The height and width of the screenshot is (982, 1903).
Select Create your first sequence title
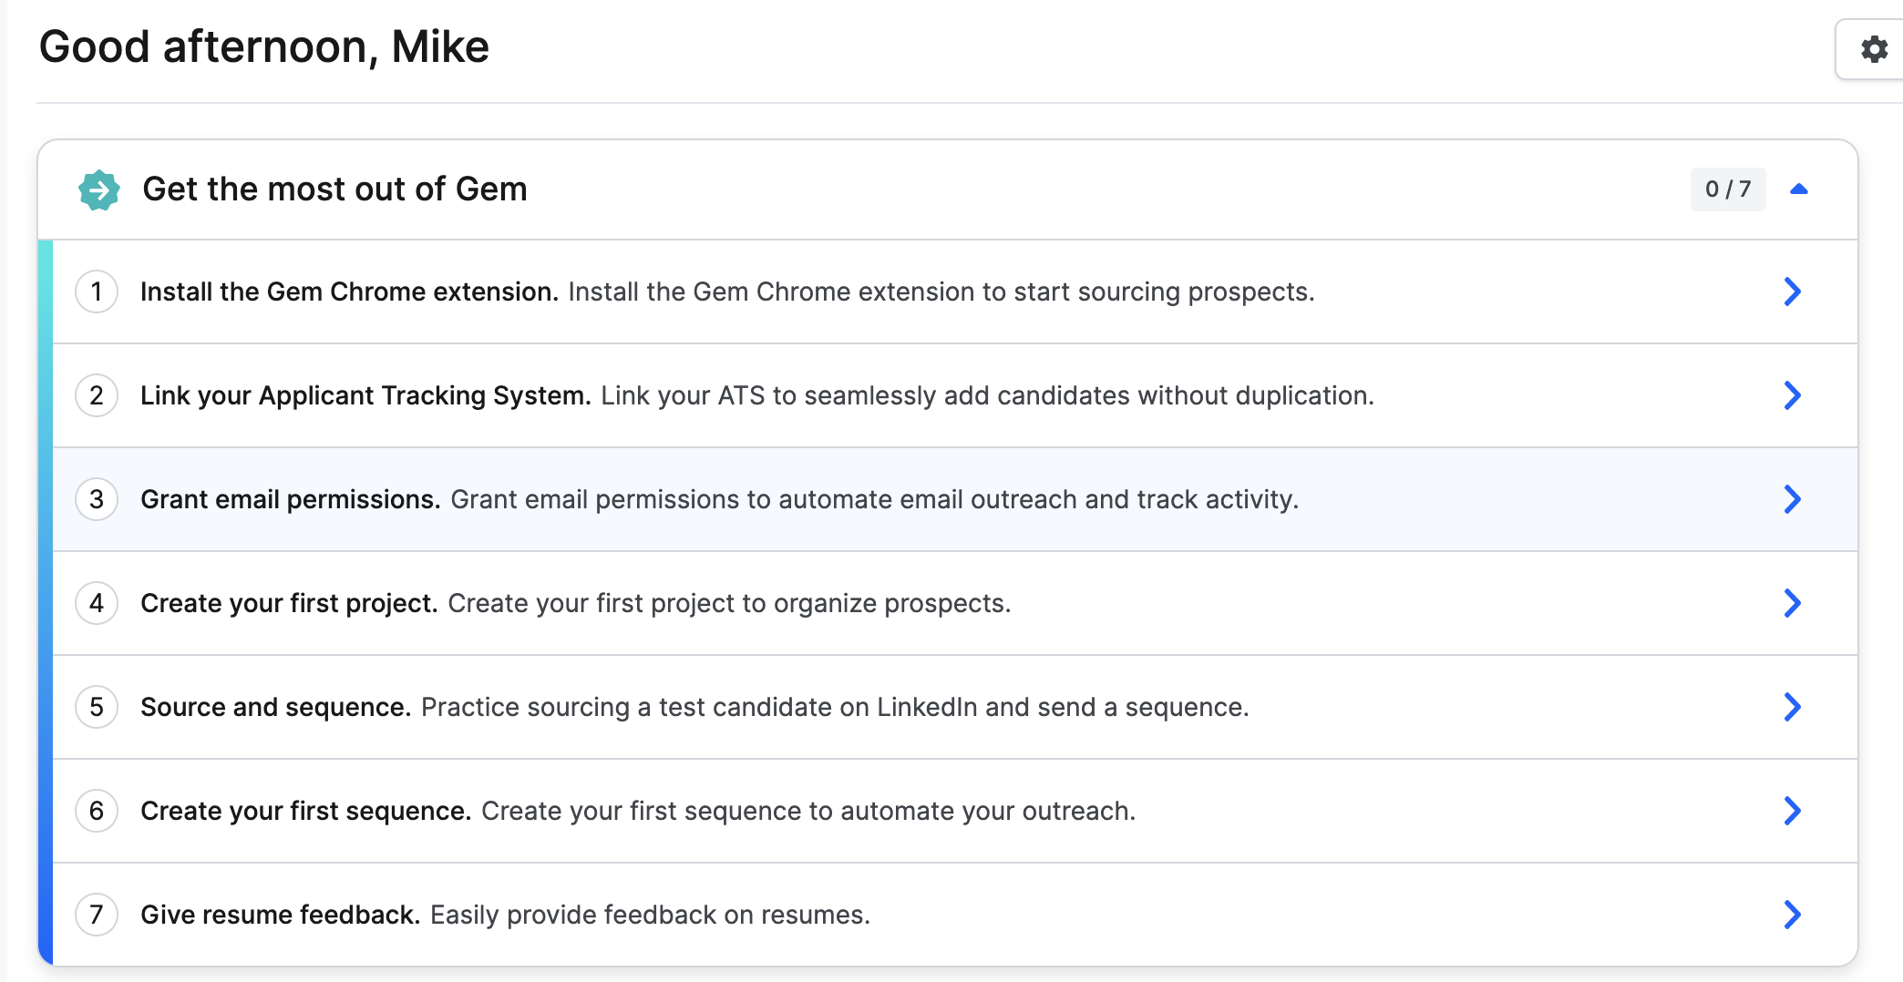(x=305, y=811)
